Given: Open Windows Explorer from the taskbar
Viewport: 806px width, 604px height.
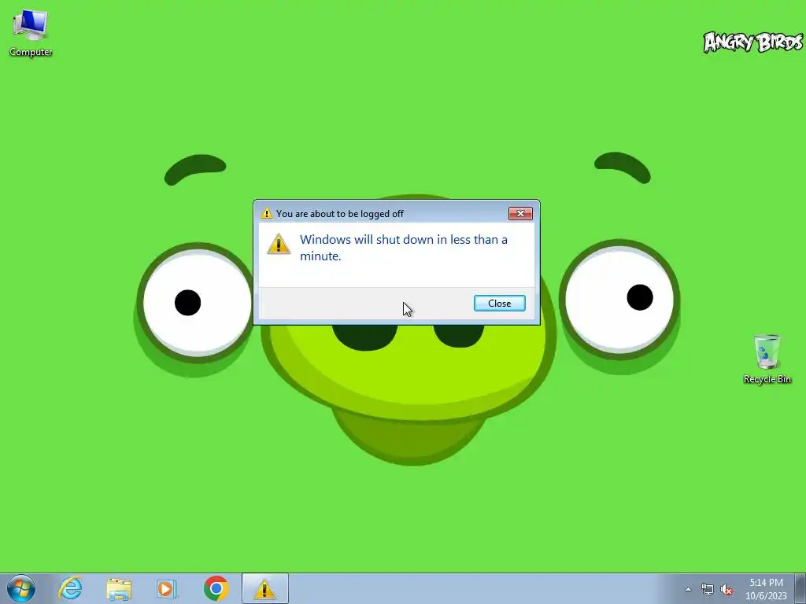Looking at the screenshot, I should point(119,588).
